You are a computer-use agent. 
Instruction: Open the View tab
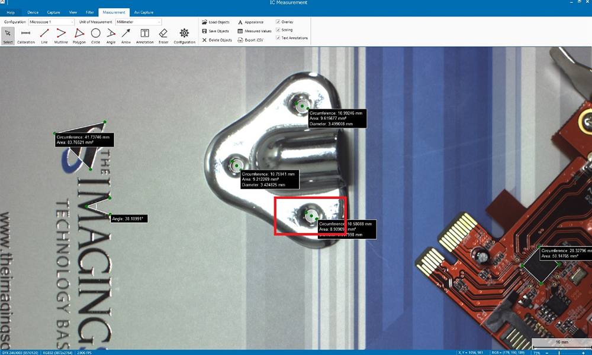(73, 12)
